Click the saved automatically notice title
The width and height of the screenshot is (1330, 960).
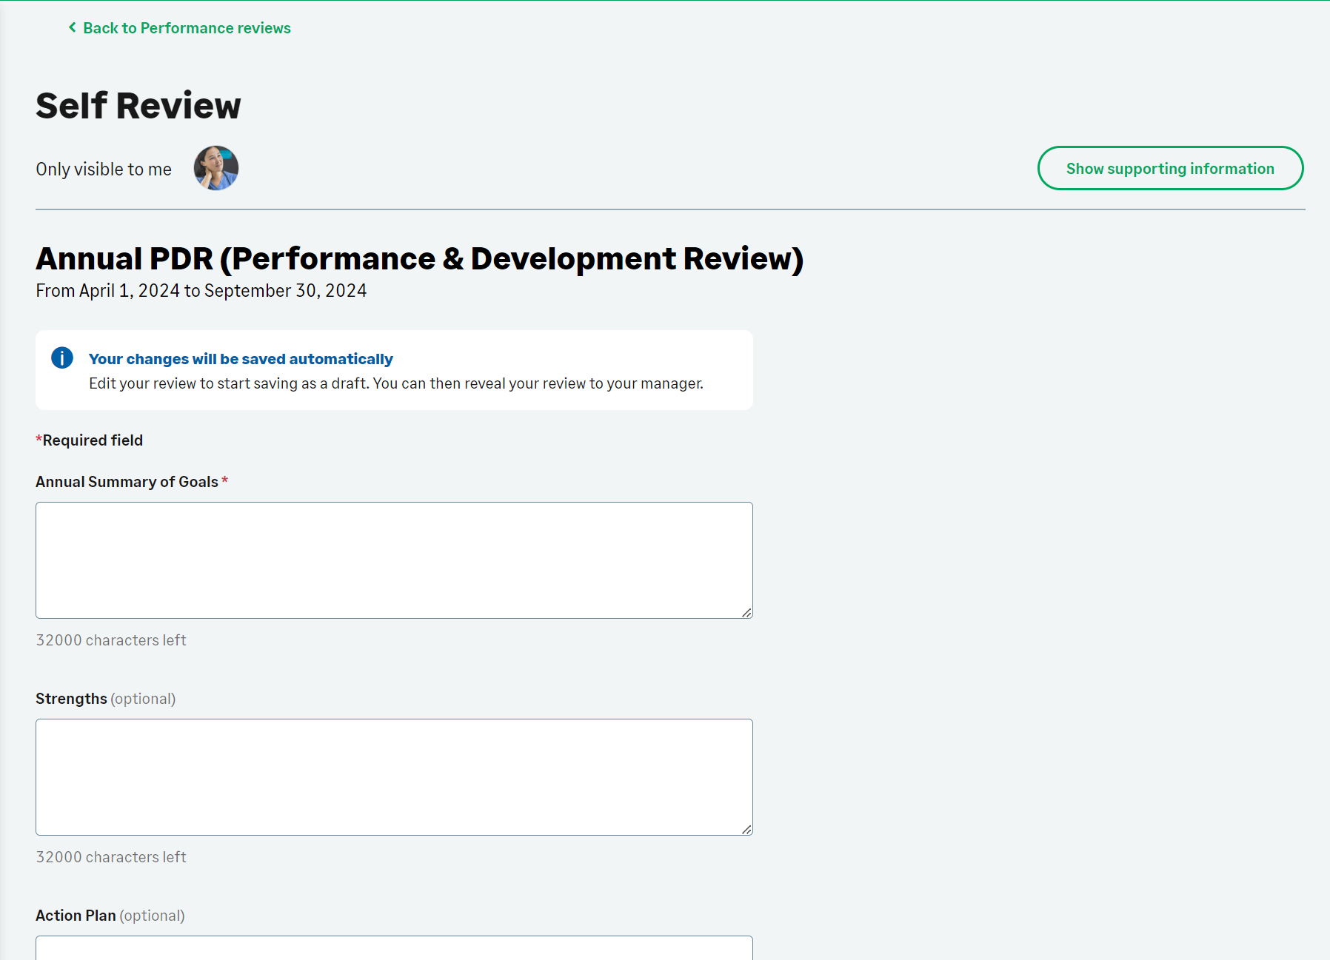(x=241, y=359)
